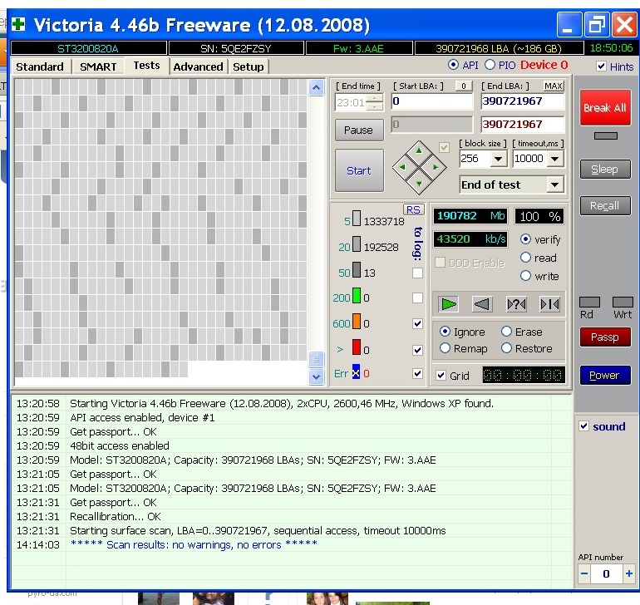640x605 pixels.
Task: Click the green 200 ms block color indicator
Action: pos(357,296)
